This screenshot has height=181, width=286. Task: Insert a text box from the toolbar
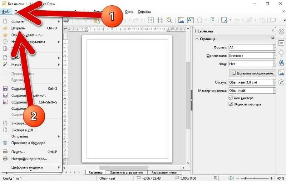(191, 20)
